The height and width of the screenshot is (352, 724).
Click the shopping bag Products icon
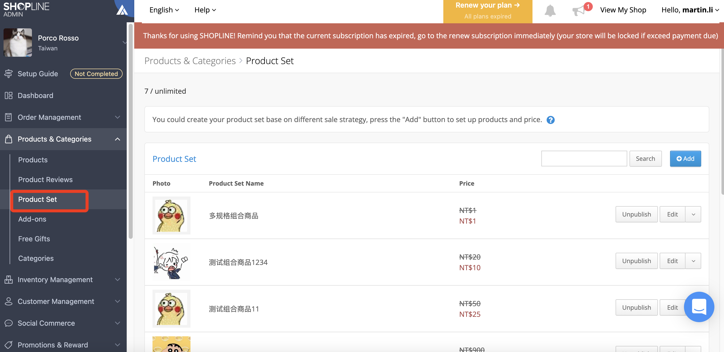(x=8, y=139)
